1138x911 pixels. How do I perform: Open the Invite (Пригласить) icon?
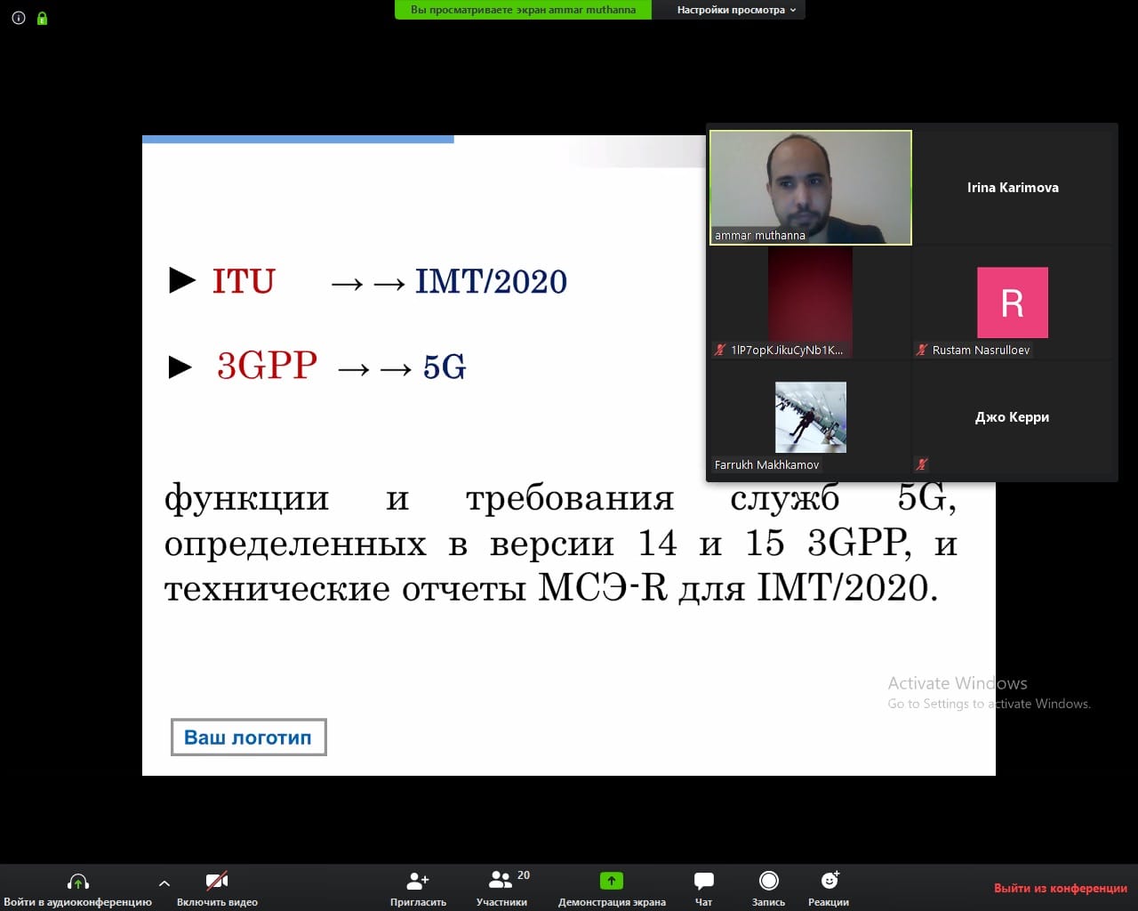point(418,882)
